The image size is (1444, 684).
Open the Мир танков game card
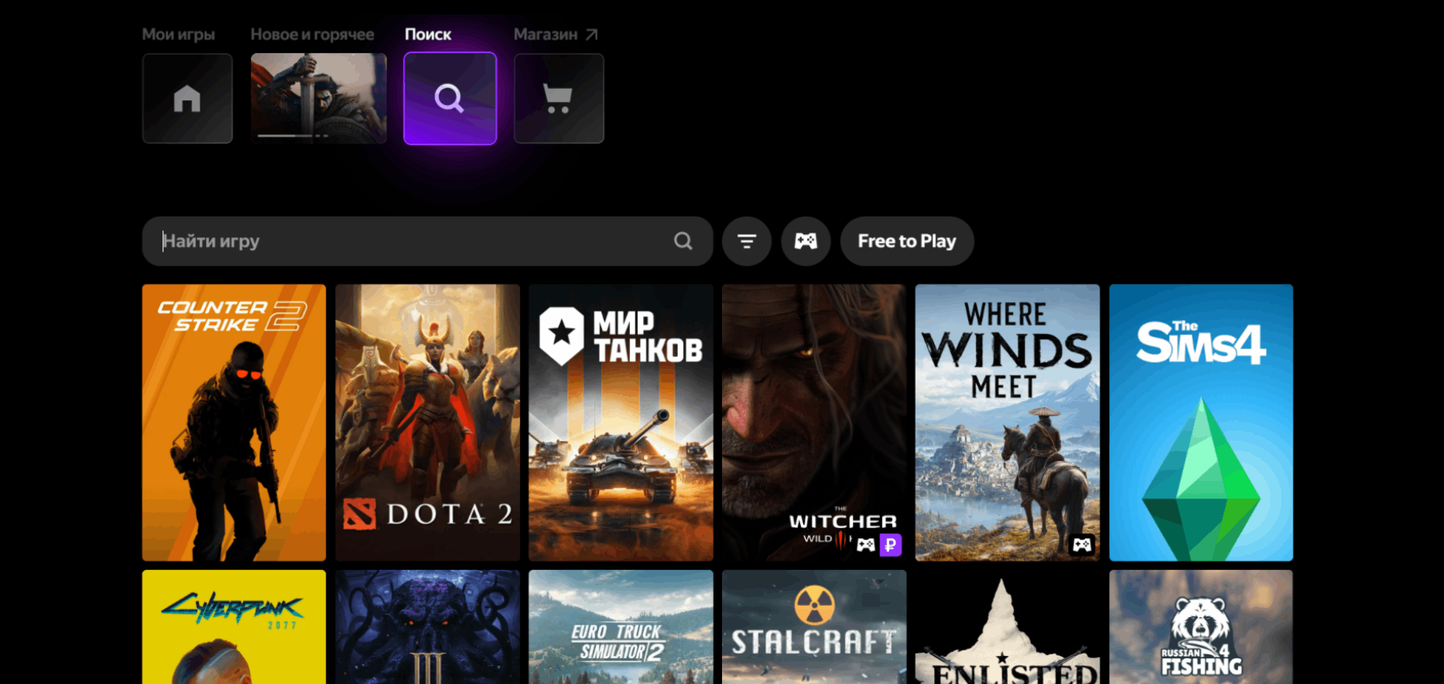(621, 423)
